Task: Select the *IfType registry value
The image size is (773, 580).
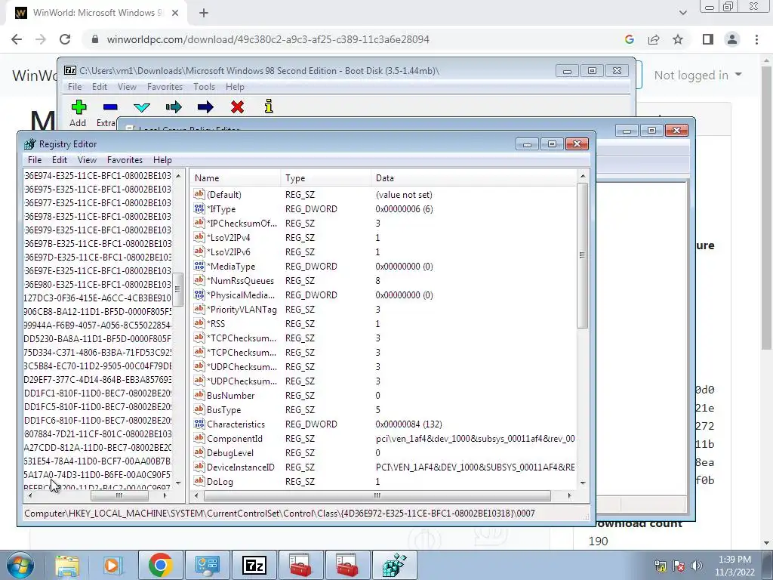Action: tap(221, 209)
